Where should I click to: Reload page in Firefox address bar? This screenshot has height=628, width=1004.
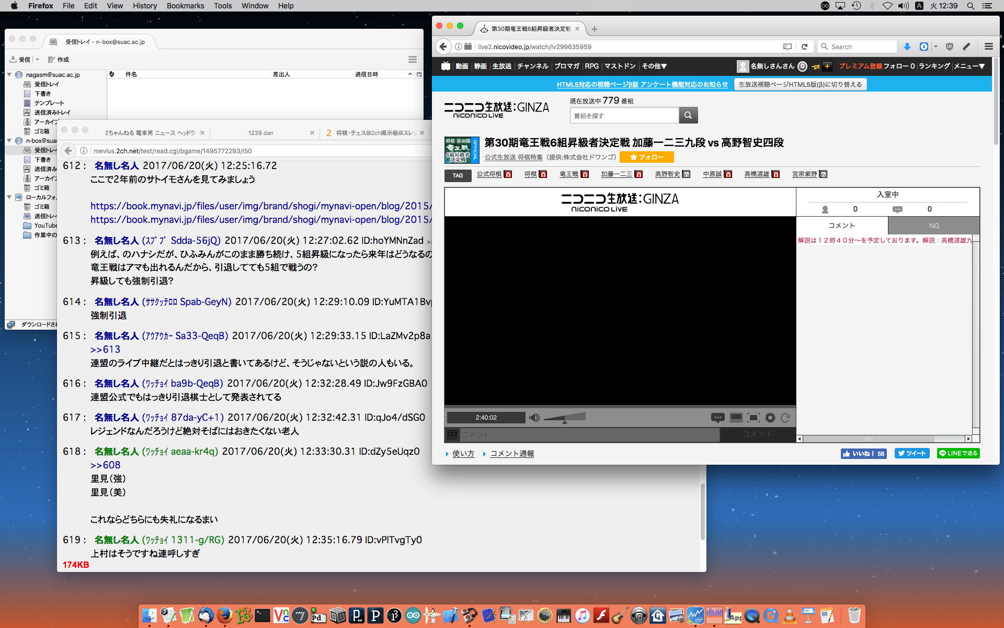pos(805,47)
